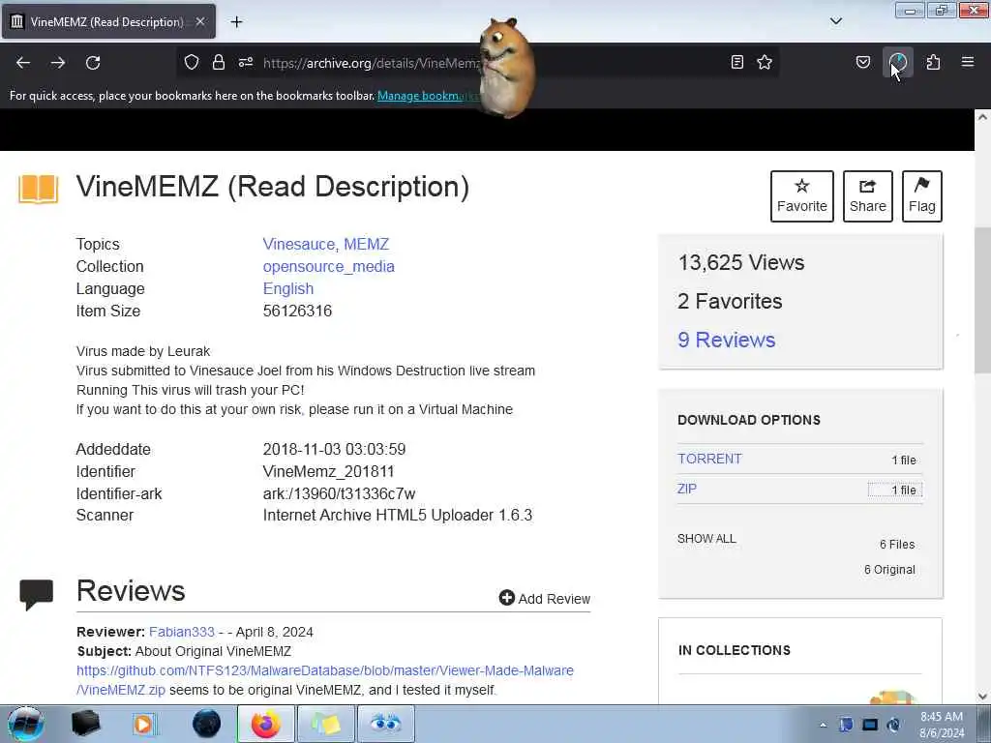Show all download files
The height and width of the screenshot is (743, 991).
706,538
